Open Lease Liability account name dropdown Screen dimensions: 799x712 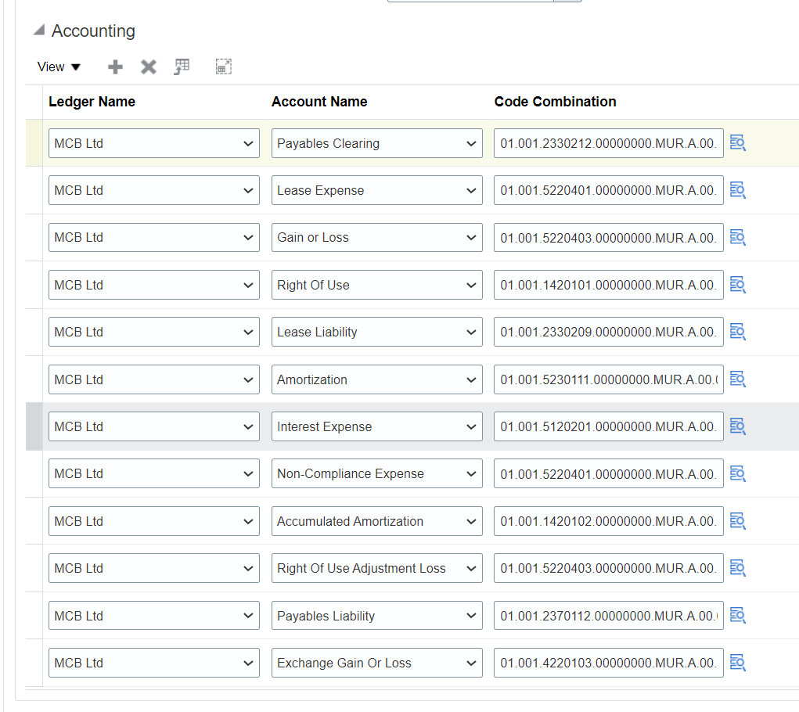(376, 332)
